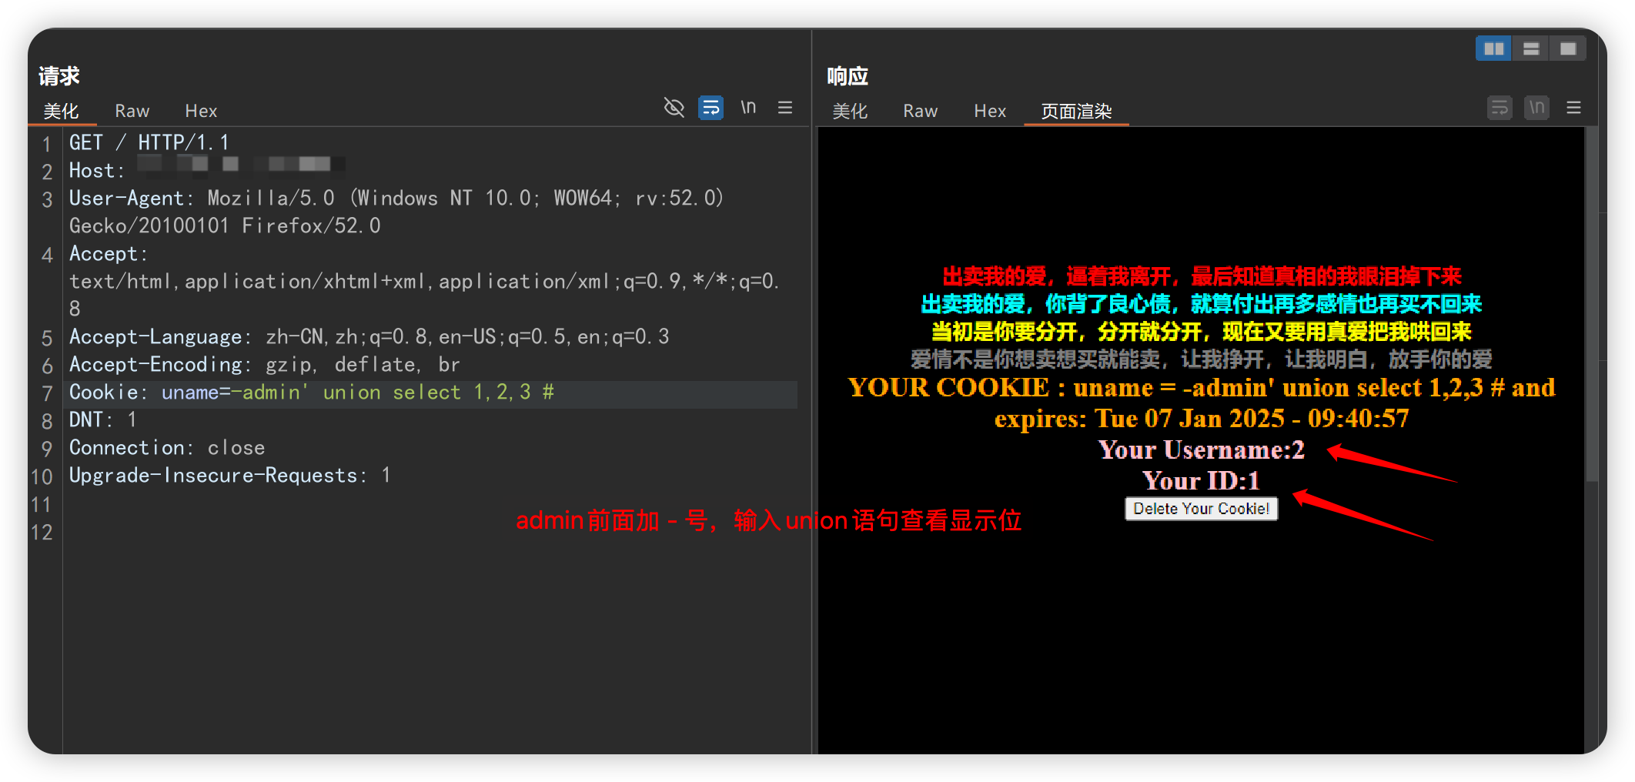The image size is (1635, 782).
Task: Select the response 美化 tab
Action: [x=850, y=111]
